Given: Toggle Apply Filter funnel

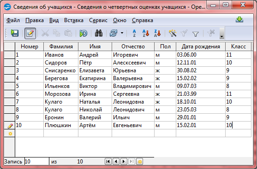Looking at the screenshot, I should (x=184, y=33).
